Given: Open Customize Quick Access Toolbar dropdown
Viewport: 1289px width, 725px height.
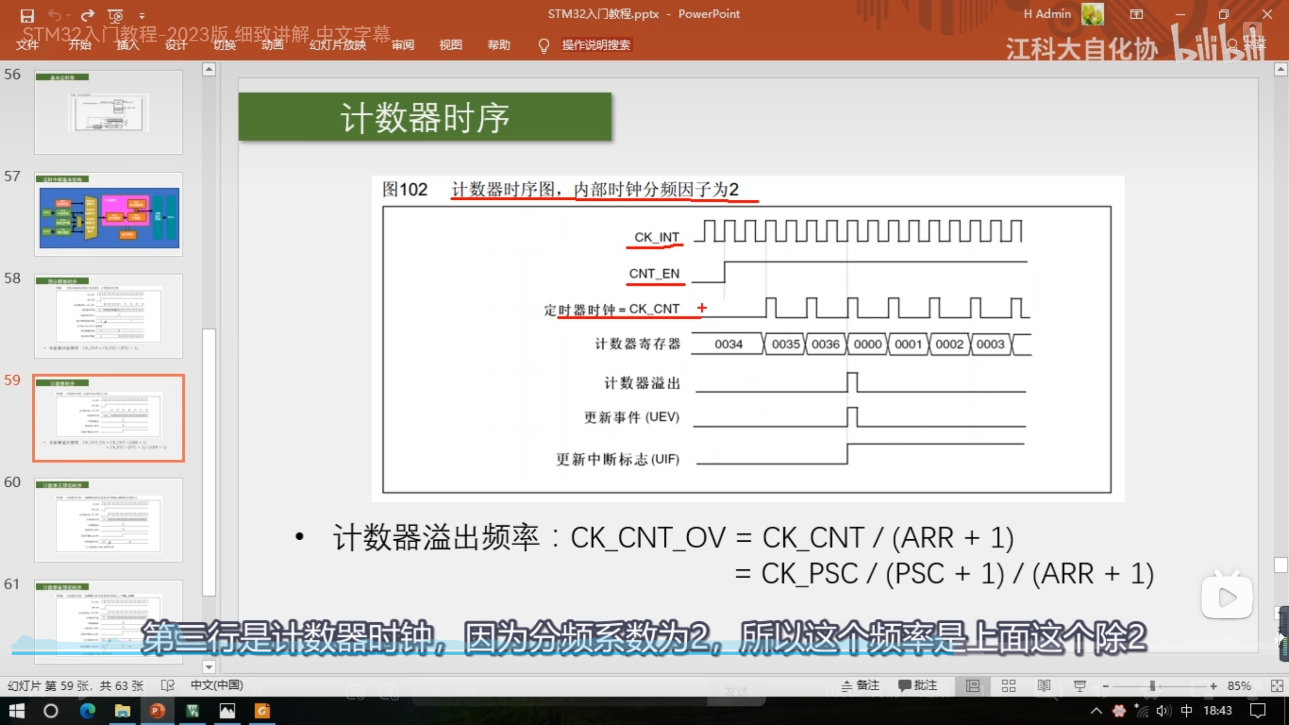Looking at the screenshot, I should tap(142, 16).
